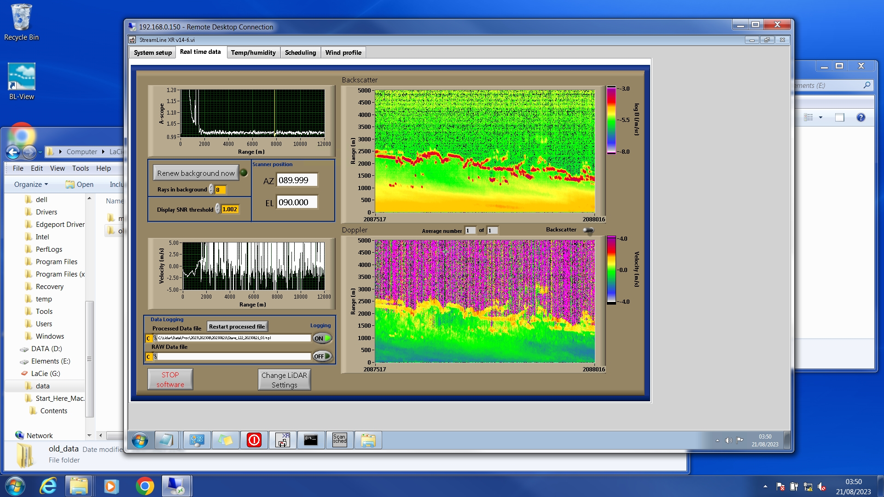Click the remote desktop Start orb
The height and width of the screenshot is (497, 884).
pos(140,440)
